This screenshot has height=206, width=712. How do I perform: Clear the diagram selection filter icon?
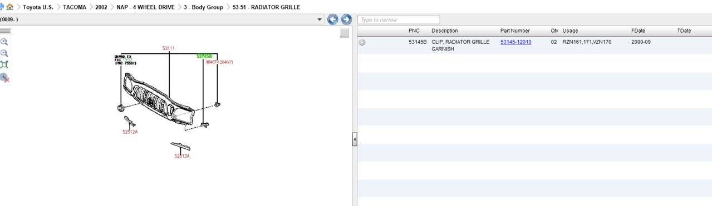tap(4, 78)
